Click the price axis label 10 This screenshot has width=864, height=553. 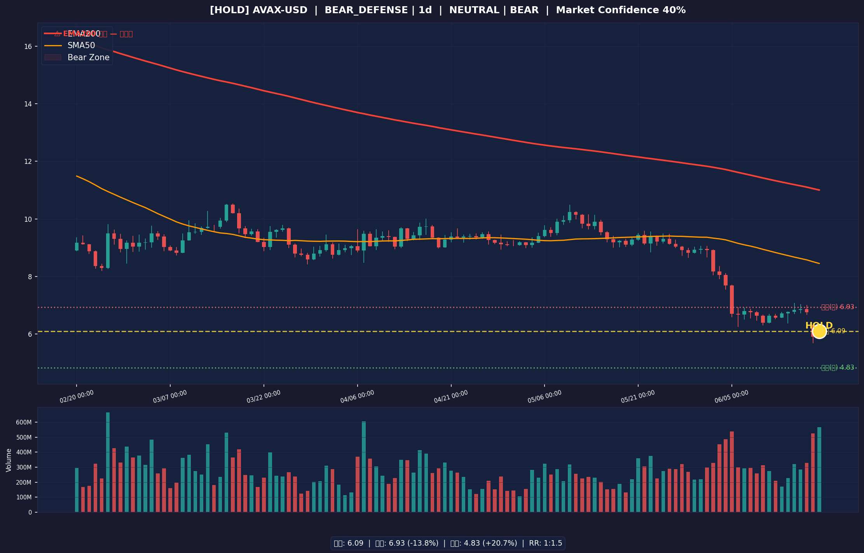(28, 219)
